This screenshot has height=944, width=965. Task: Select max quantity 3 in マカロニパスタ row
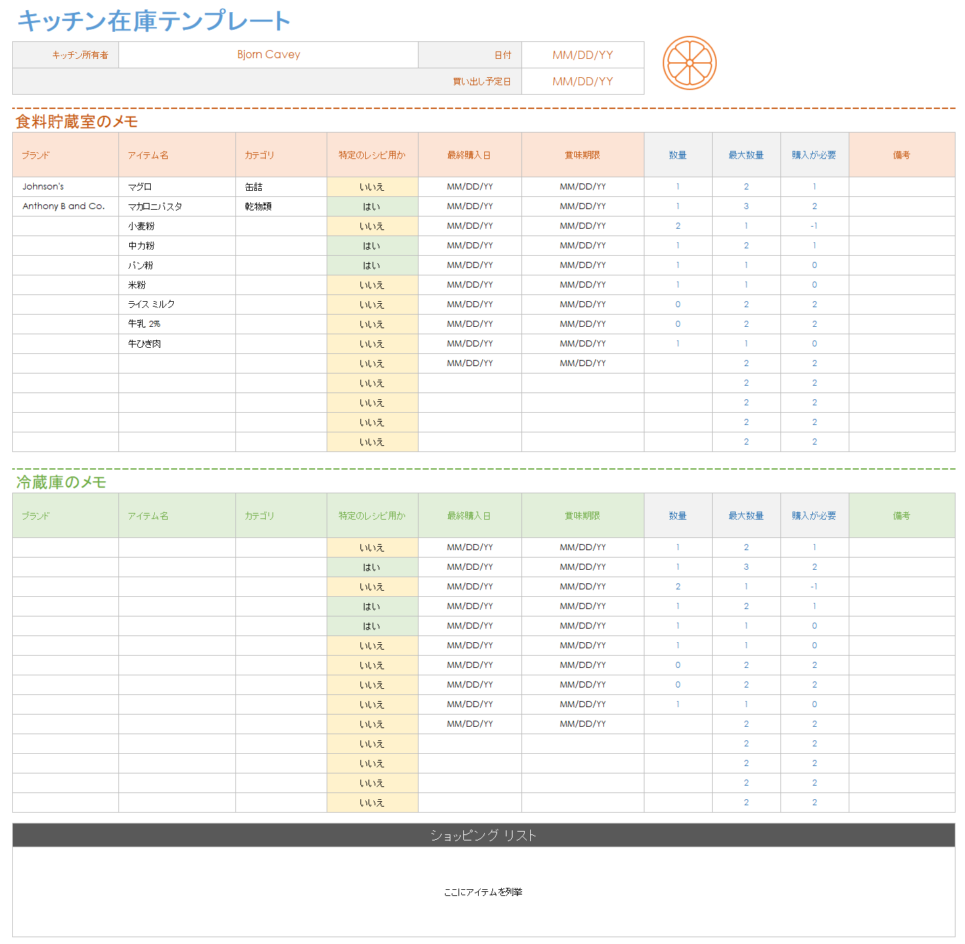point(747,206)
